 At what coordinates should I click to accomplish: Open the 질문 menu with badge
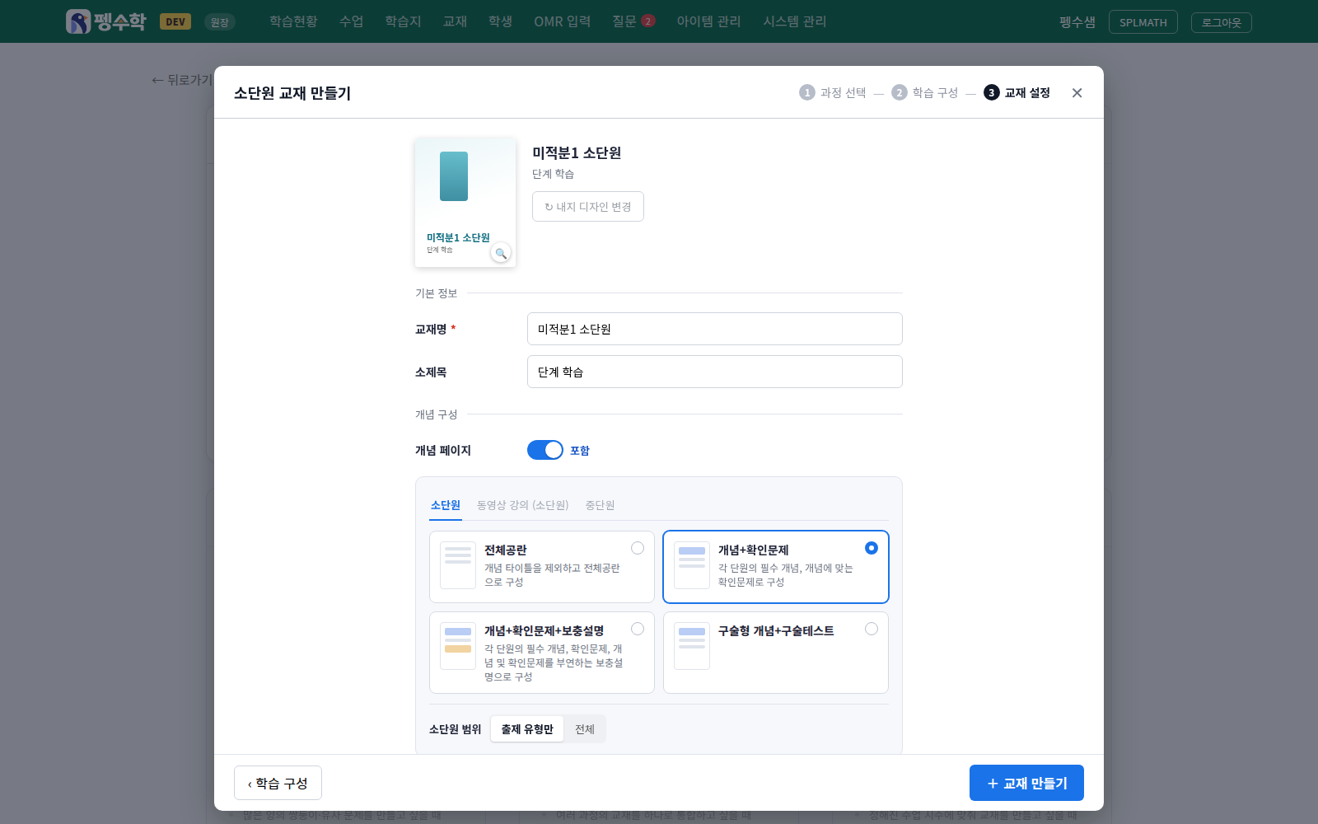point(633,21)
